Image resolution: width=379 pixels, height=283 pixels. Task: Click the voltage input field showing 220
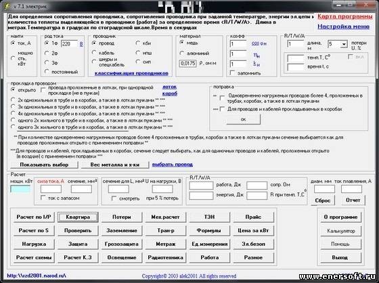(x=69, y=44)
